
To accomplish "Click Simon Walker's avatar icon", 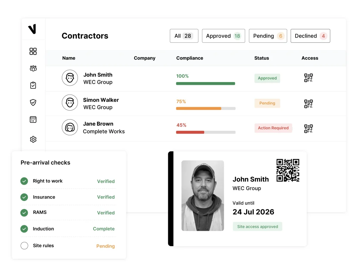I will click(70, 103).
